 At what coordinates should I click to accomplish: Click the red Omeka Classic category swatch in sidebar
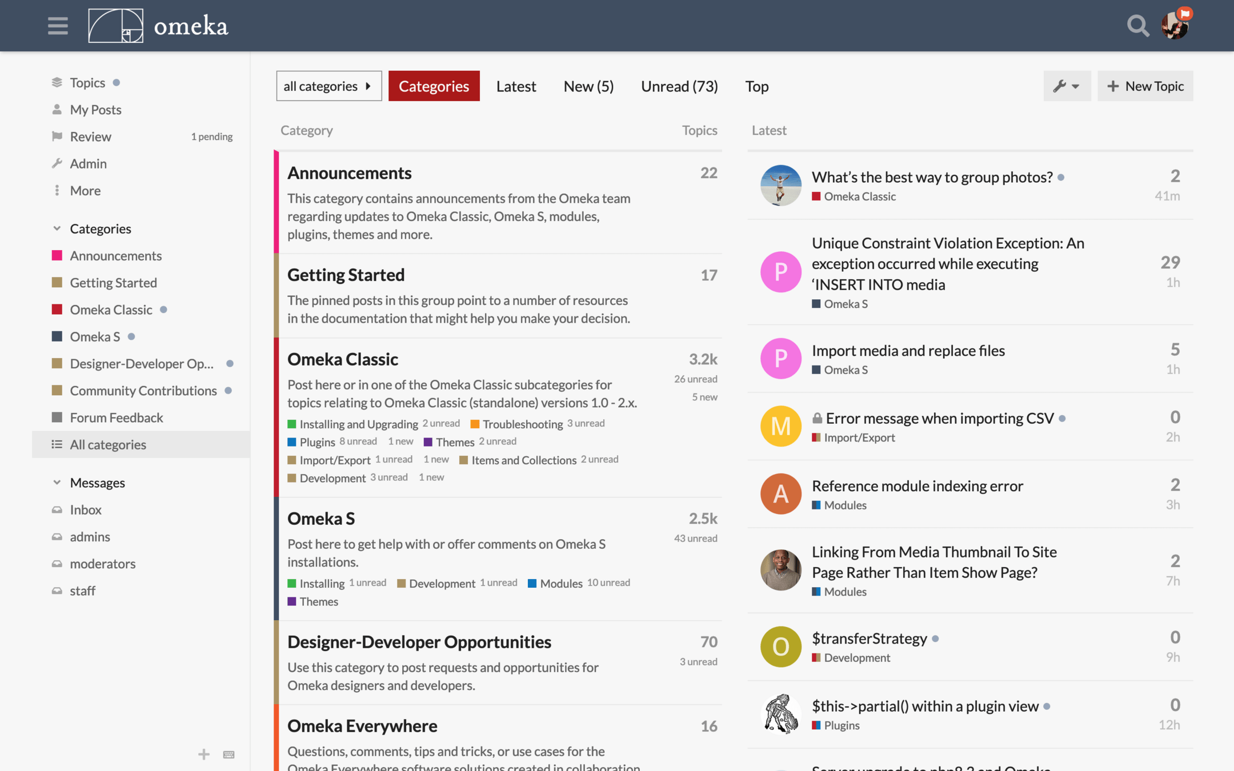coord(57,310)
